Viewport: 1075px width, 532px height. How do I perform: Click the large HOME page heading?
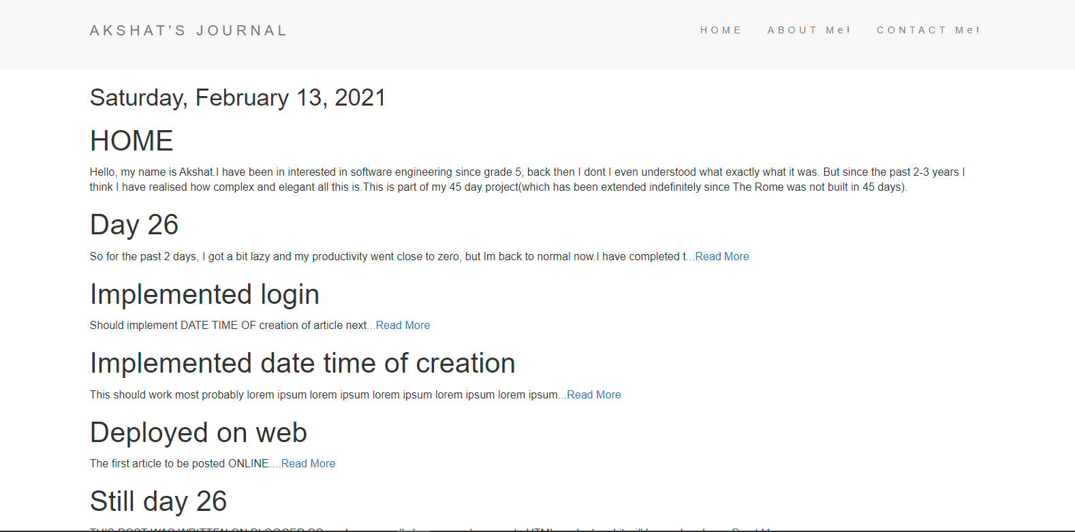point(131,141)
